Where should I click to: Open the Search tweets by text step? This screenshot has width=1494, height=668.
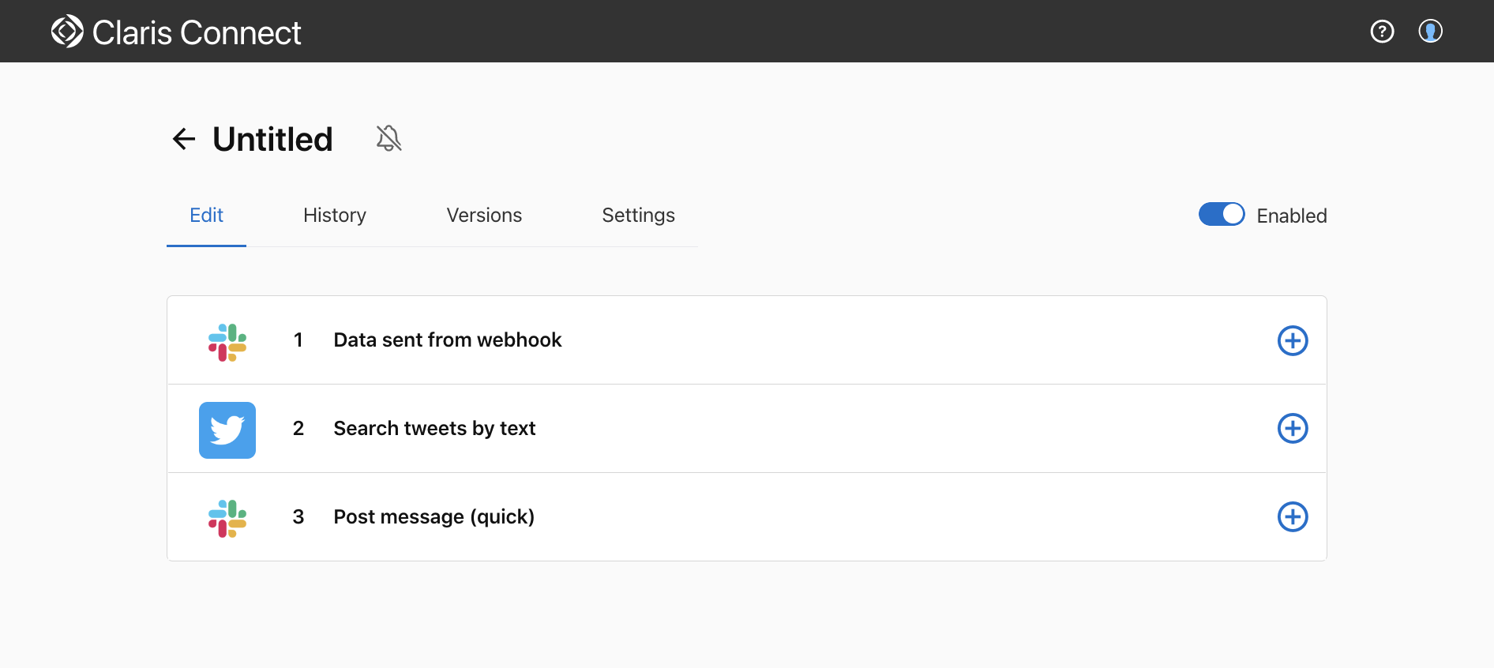point(434,429)
